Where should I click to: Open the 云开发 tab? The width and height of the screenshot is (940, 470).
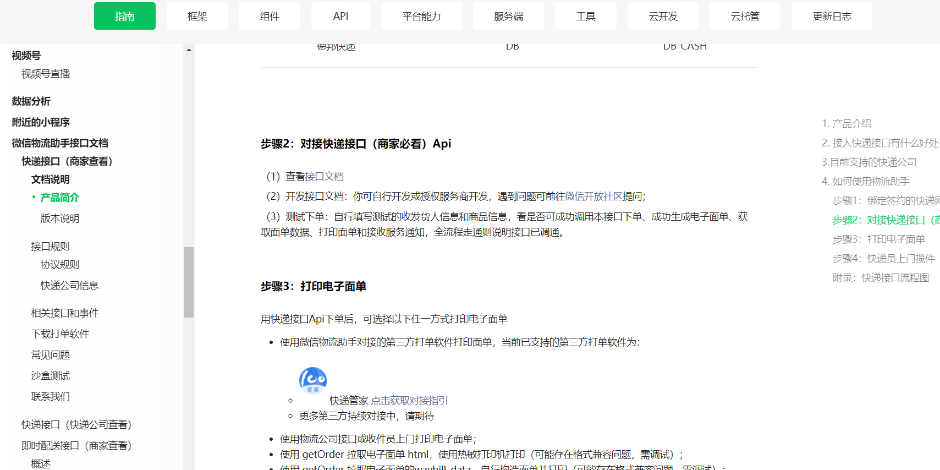663,16
